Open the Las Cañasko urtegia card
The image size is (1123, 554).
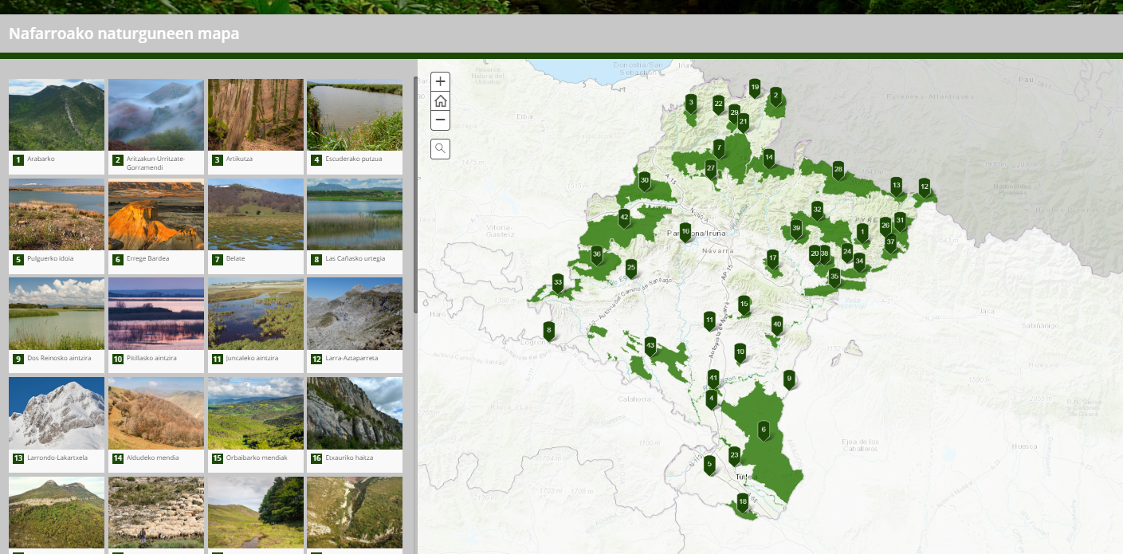[355, 226]
